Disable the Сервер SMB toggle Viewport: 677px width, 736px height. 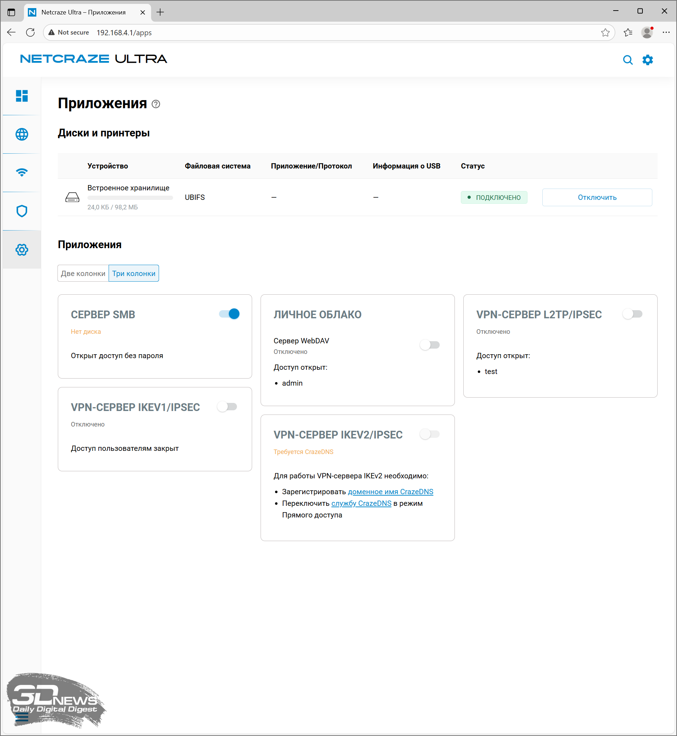point(229,314)
